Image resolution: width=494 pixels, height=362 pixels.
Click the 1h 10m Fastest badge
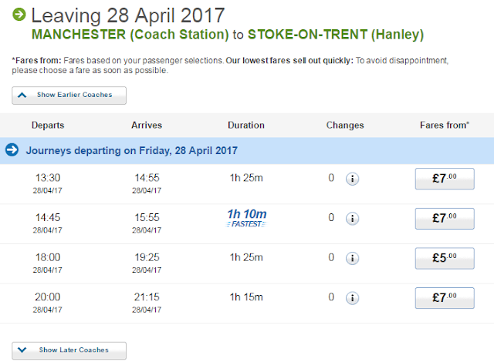pos(247,218)
